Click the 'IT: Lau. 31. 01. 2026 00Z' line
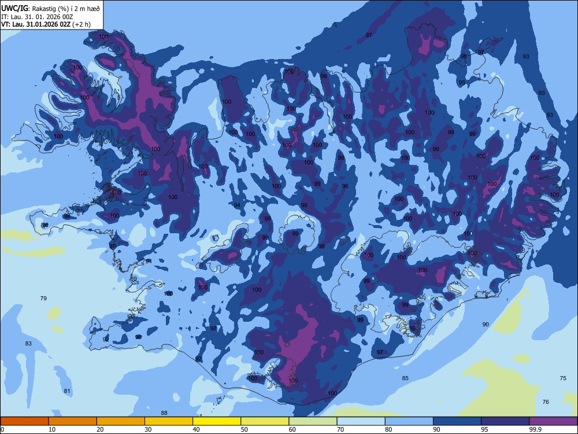The height and width of the screenshot is (434, 578). pyautogui.click(x=37, y=17)
